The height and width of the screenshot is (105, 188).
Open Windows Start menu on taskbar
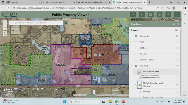64,102
